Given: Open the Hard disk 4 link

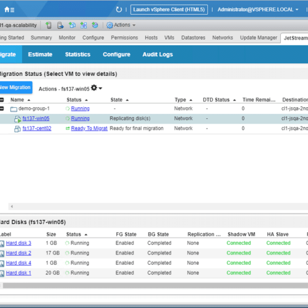Looking at the screenshot, I should point(18,263).
